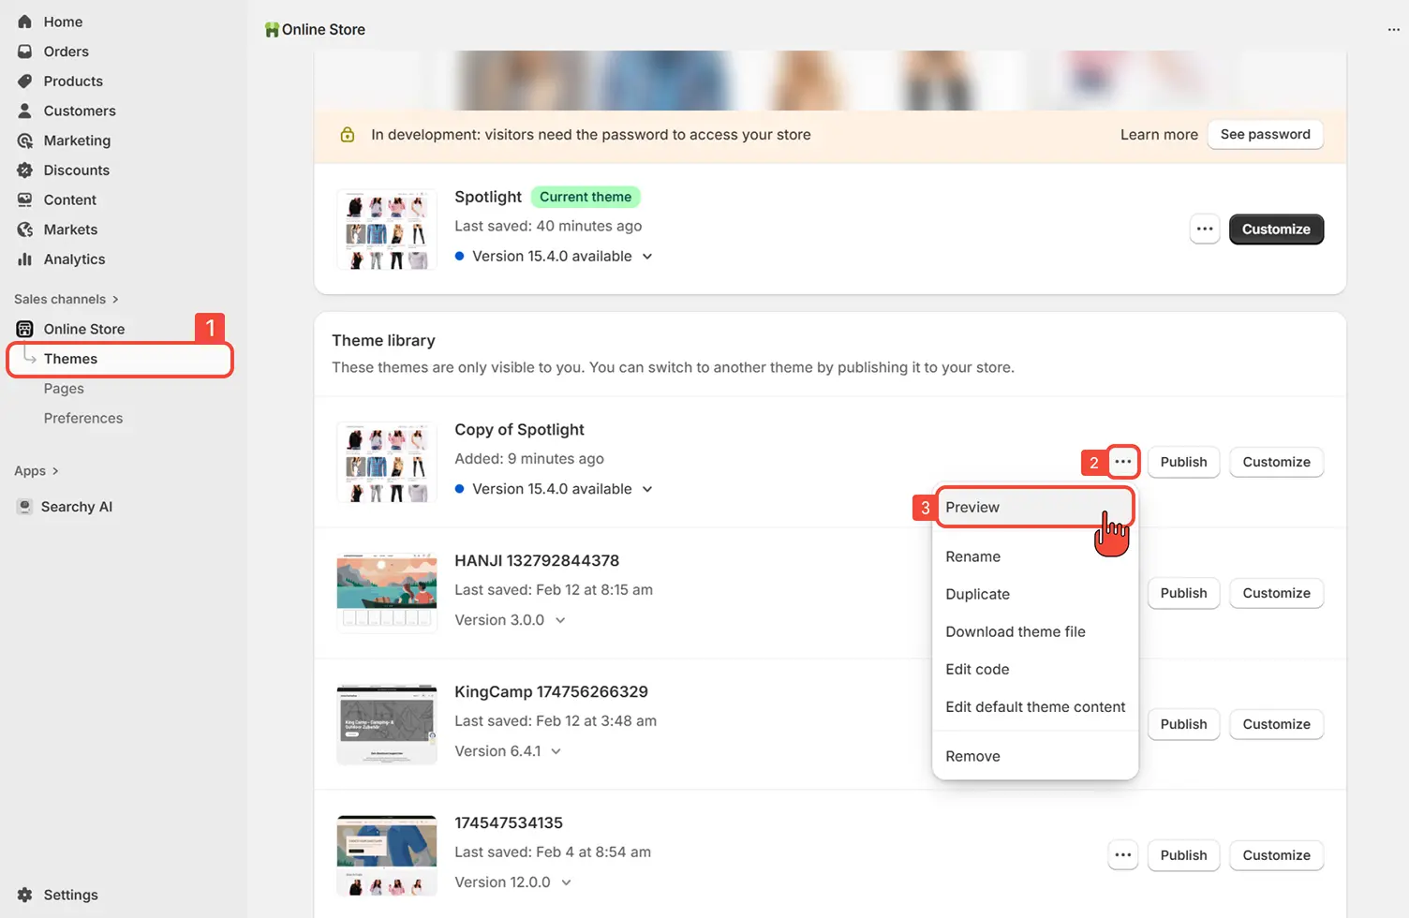This screenshot has height=918, width=1409.
Task: Open the Customers section icon
Action: pyautogui.click(x=25, y=111)
